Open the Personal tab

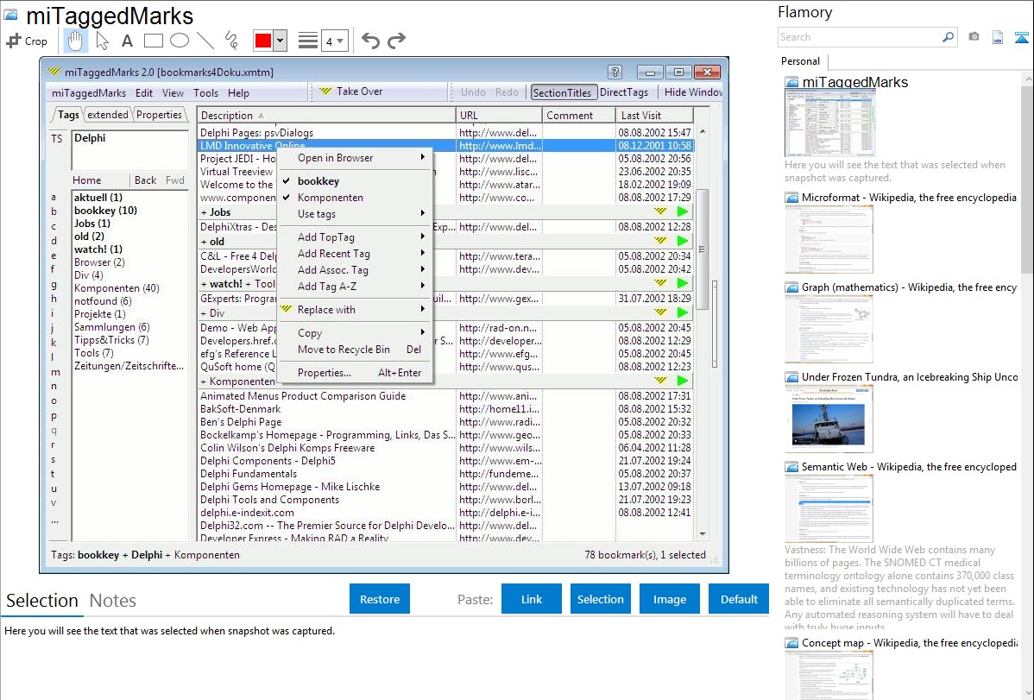800,61
